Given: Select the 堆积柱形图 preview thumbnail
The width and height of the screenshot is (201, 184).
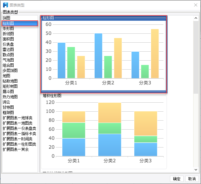Looking at the screenshot, I should click(104, 132).
